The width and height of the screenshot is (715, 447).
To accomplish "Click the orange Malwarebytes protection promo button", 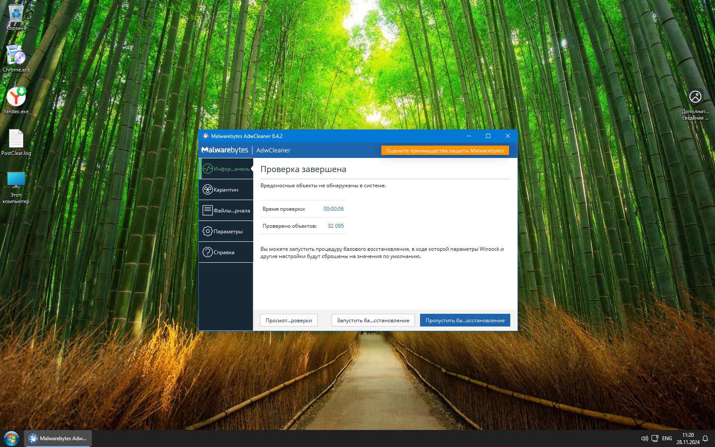I will click(x=445, y=150).
